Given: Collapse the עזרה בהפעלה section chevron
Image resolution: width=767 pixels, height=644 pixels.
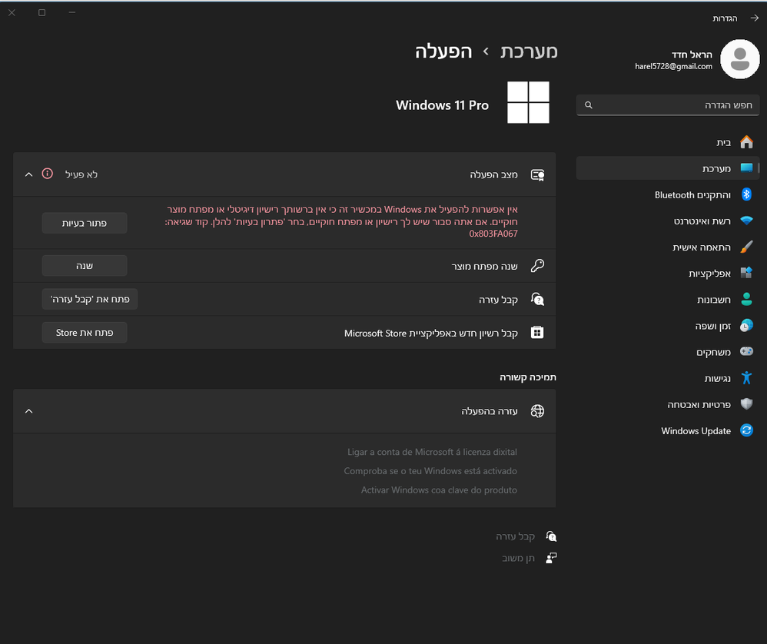Looking at the screenshot, I should (x=29, y=411).
